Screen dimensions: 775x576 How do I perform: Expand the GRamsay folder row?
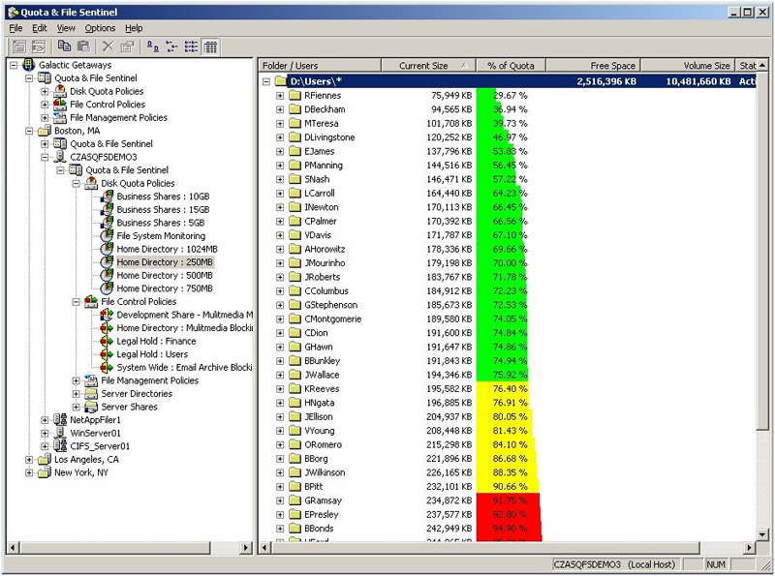click(x=280, y=500)
